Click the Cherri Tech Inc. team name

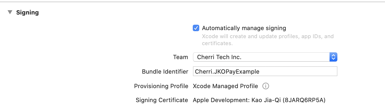pyautogui.click(x=219, y=57)
